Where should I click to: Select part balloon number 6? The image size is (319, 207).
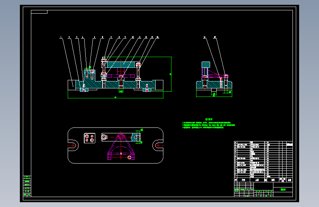[x=102, y=37]
